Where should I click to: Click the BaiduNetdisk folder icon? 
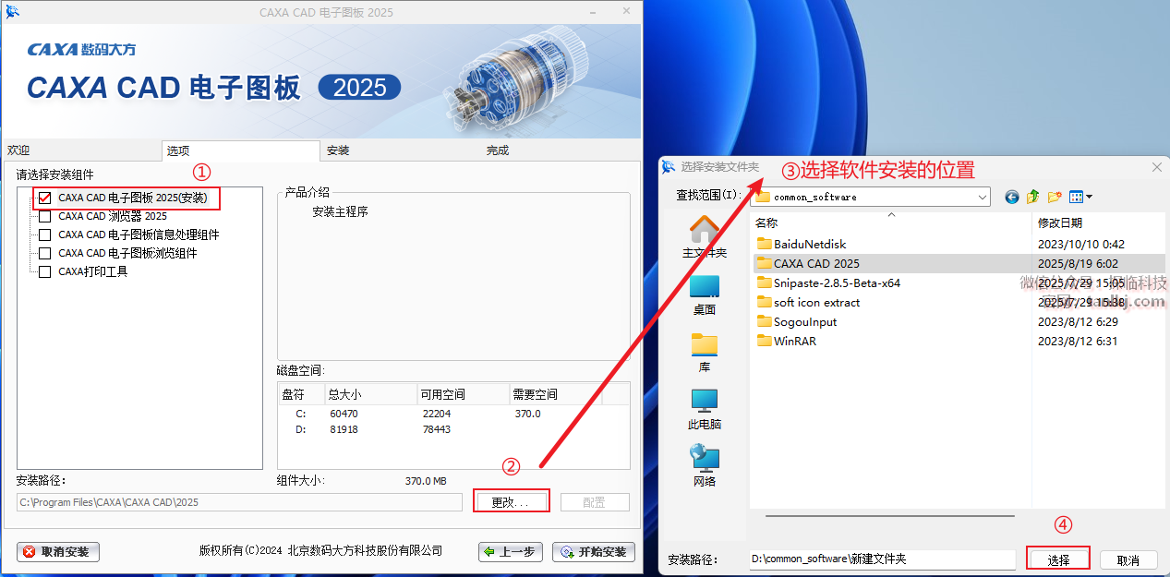pyautogui.click(x=764, y=245)
